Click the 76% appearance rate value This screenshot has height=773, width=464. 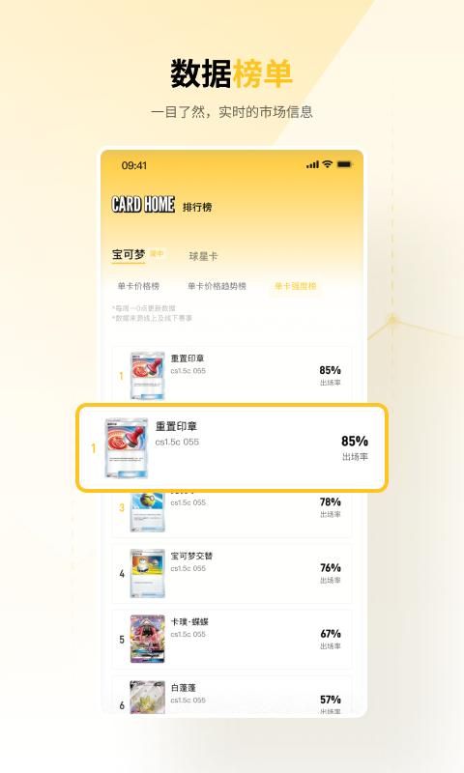(331, 568)
